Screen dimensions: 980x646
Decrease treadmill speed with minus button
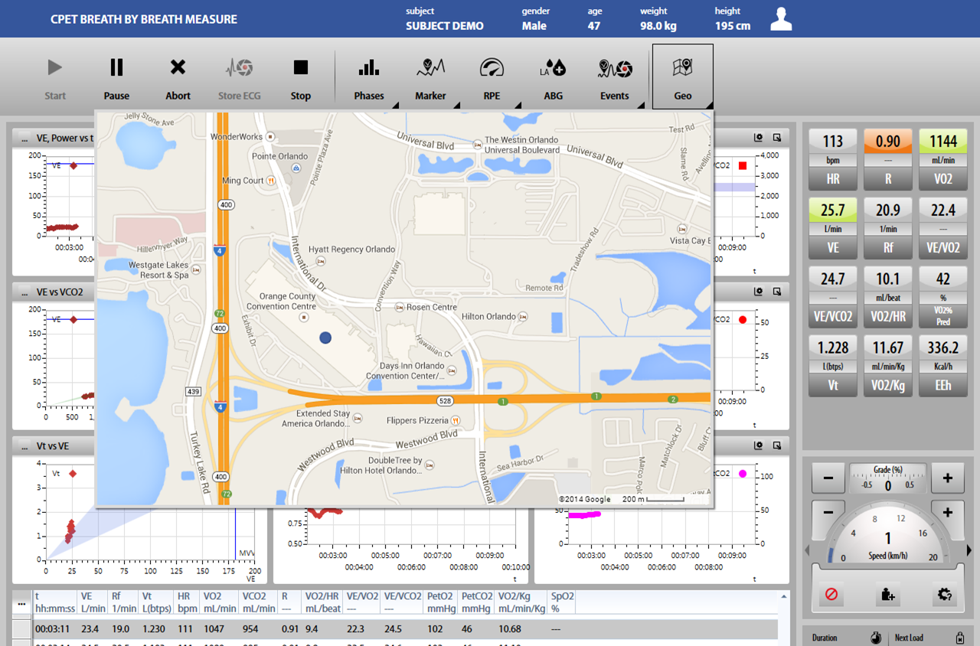[828, 512]
